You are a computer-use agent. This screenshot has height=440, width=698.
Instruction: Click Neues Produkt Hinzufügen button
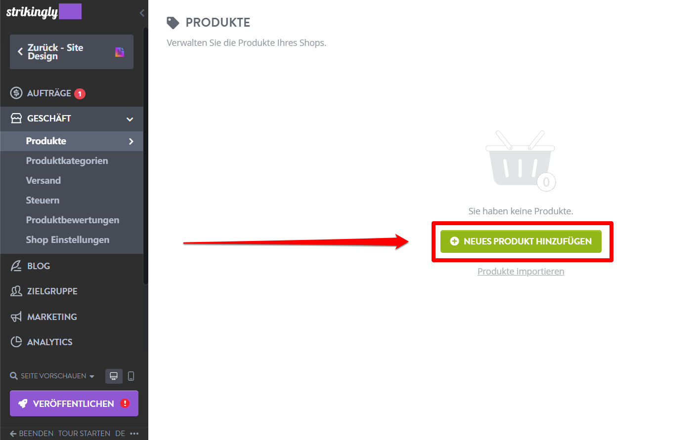(521, 241)
